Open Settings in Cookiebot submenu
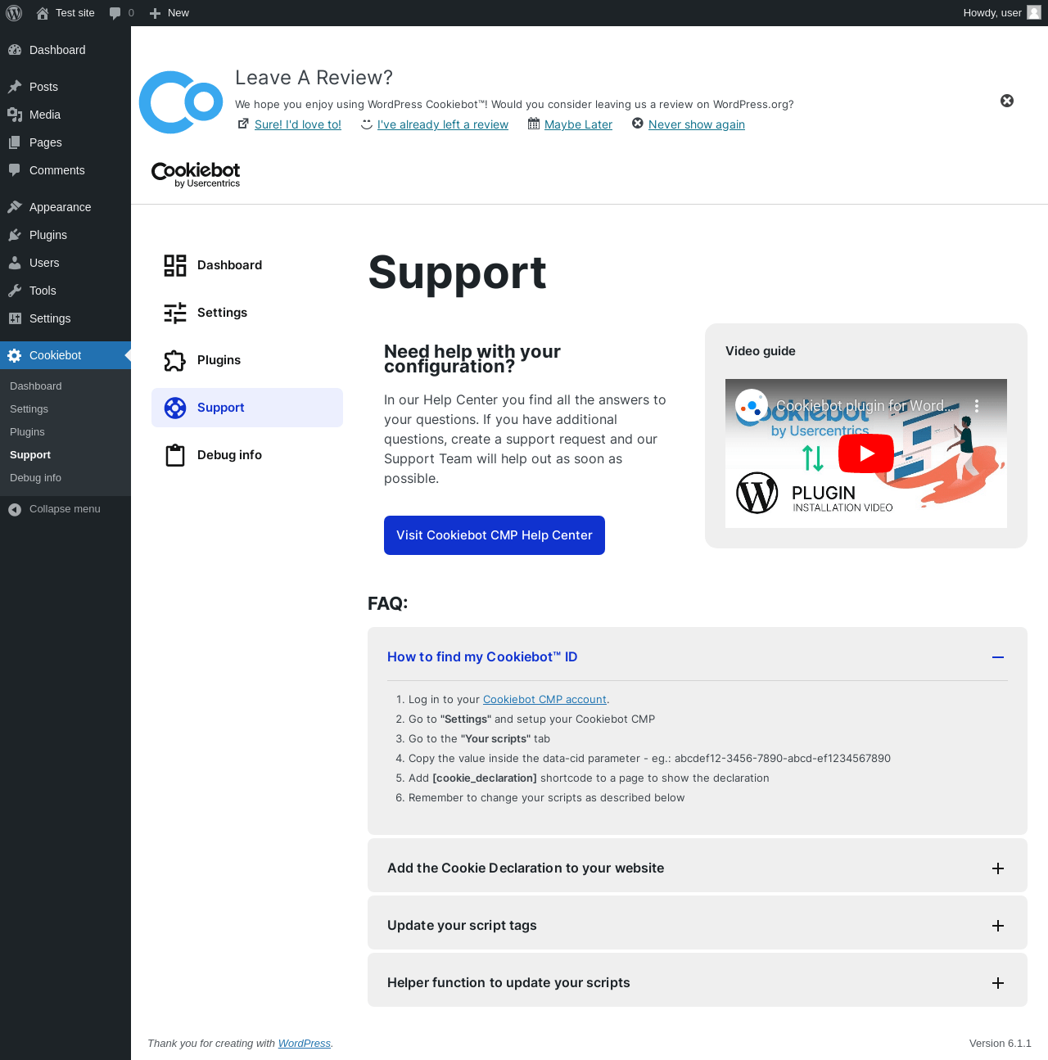Screen dimensions: 1048x1060 [x=29, y=409]
